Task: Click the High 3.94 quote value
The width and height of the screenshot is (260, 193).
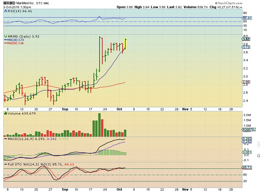Action: [142, 7]
